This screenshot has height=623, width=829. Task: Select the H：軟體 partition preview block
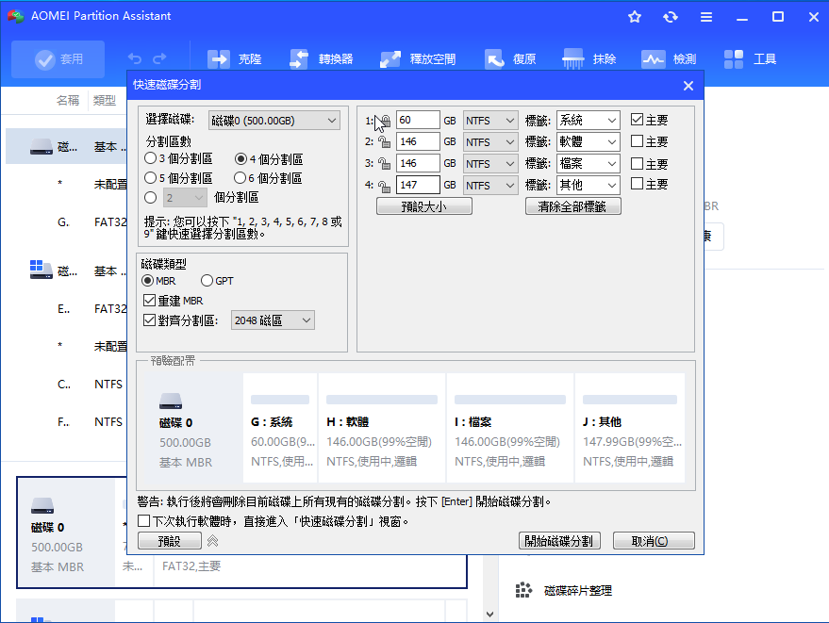coord(382,428)
